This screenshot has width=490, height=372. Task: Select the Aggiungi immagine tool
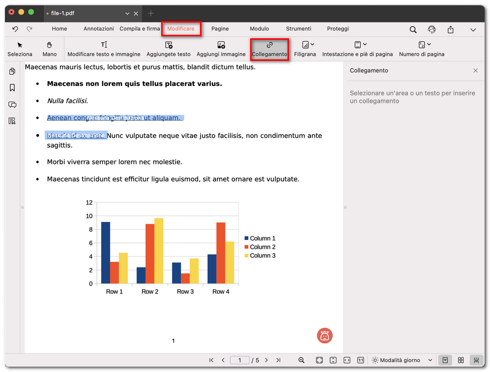tap(221, 49)
